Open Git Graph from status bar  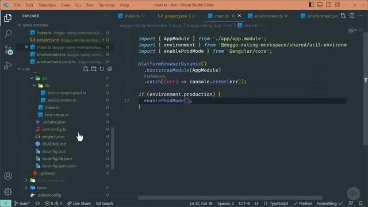104,204
